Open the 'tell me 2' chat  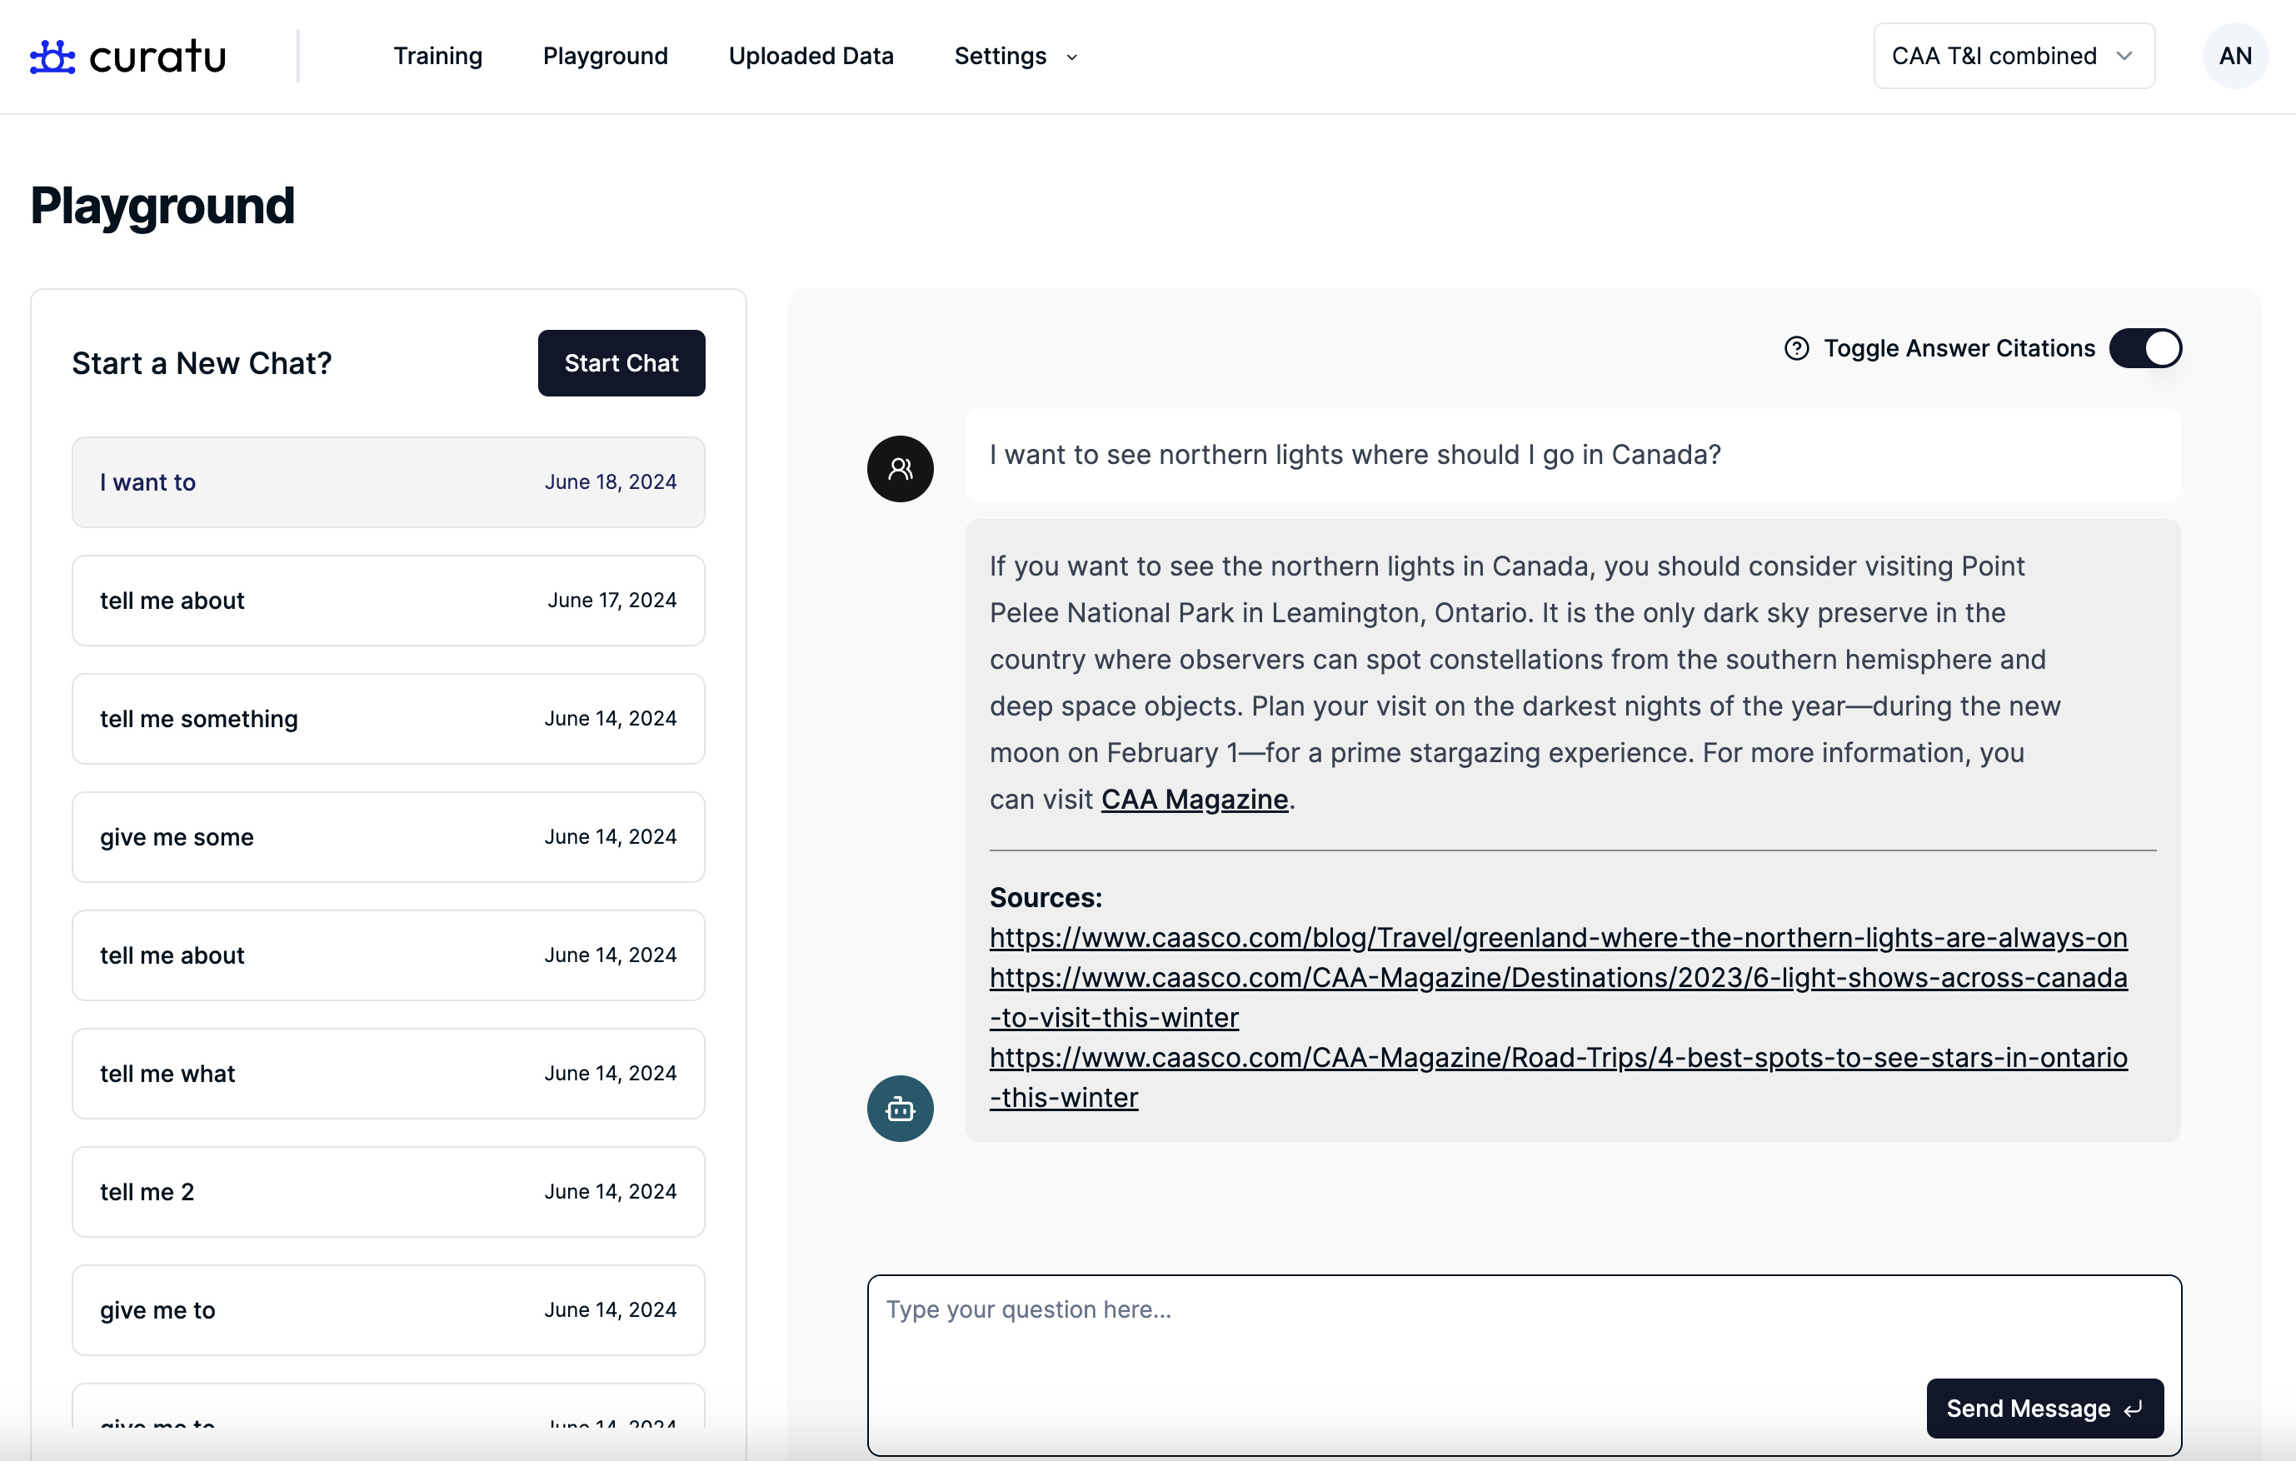[x=388, y=1191]
